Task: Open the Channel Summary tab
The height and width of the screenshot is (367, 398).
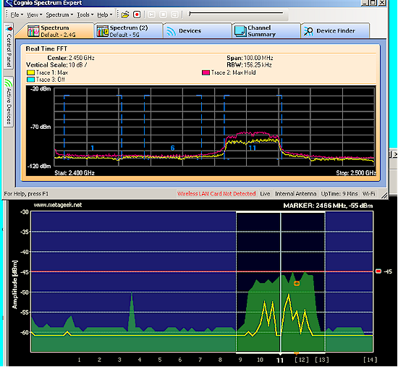Action: (x=266, y=31)
